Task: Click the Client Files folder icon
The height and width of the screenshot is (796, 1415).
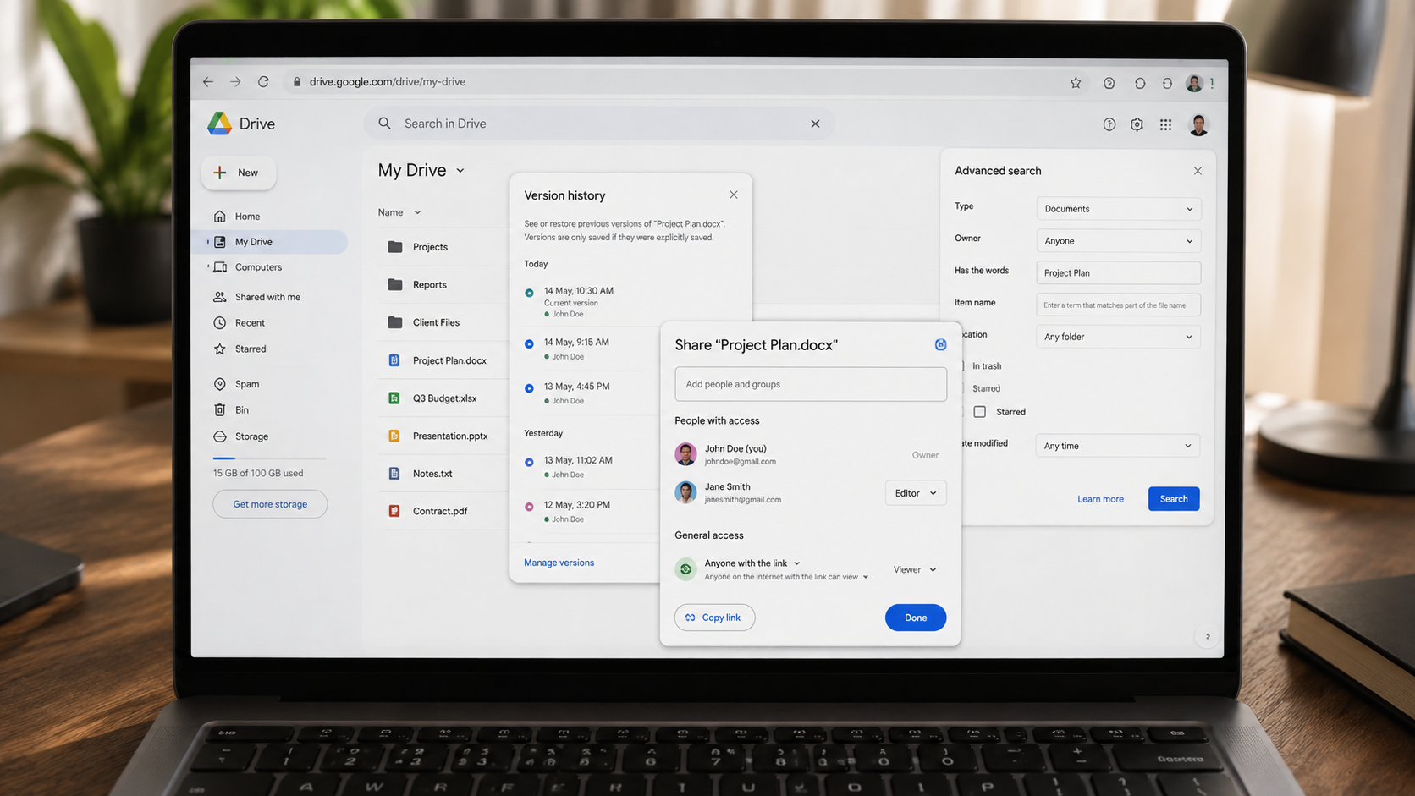Action: click(394, 322)
